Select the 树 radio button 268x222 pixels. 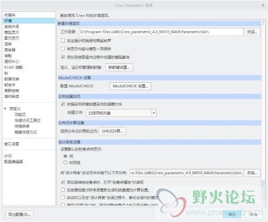coord(65,156)
